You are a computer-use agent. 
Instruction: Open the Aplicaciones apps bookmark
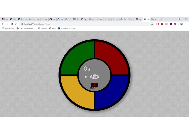8,28
